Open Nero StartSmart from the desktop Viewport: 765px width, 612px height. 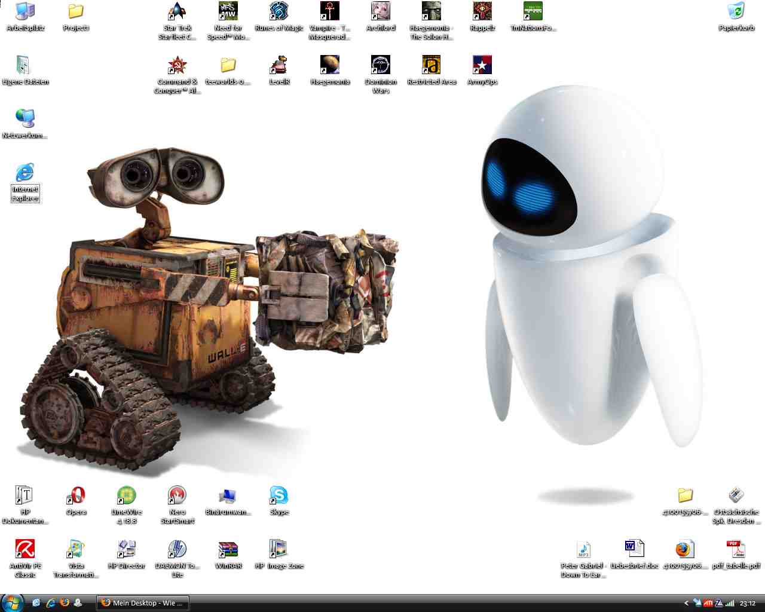(178, 496)
